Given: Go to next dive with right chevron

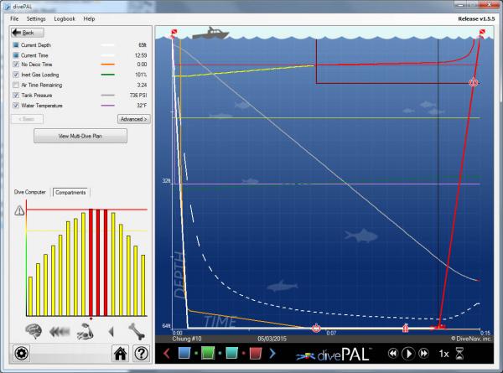Looking at the screenshot, I should tap(272, 353).
